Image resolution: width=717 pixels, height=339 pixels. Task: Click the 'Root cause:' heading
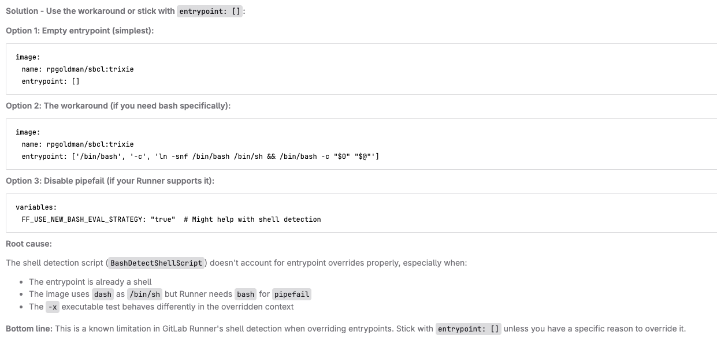tap(29, 244)
